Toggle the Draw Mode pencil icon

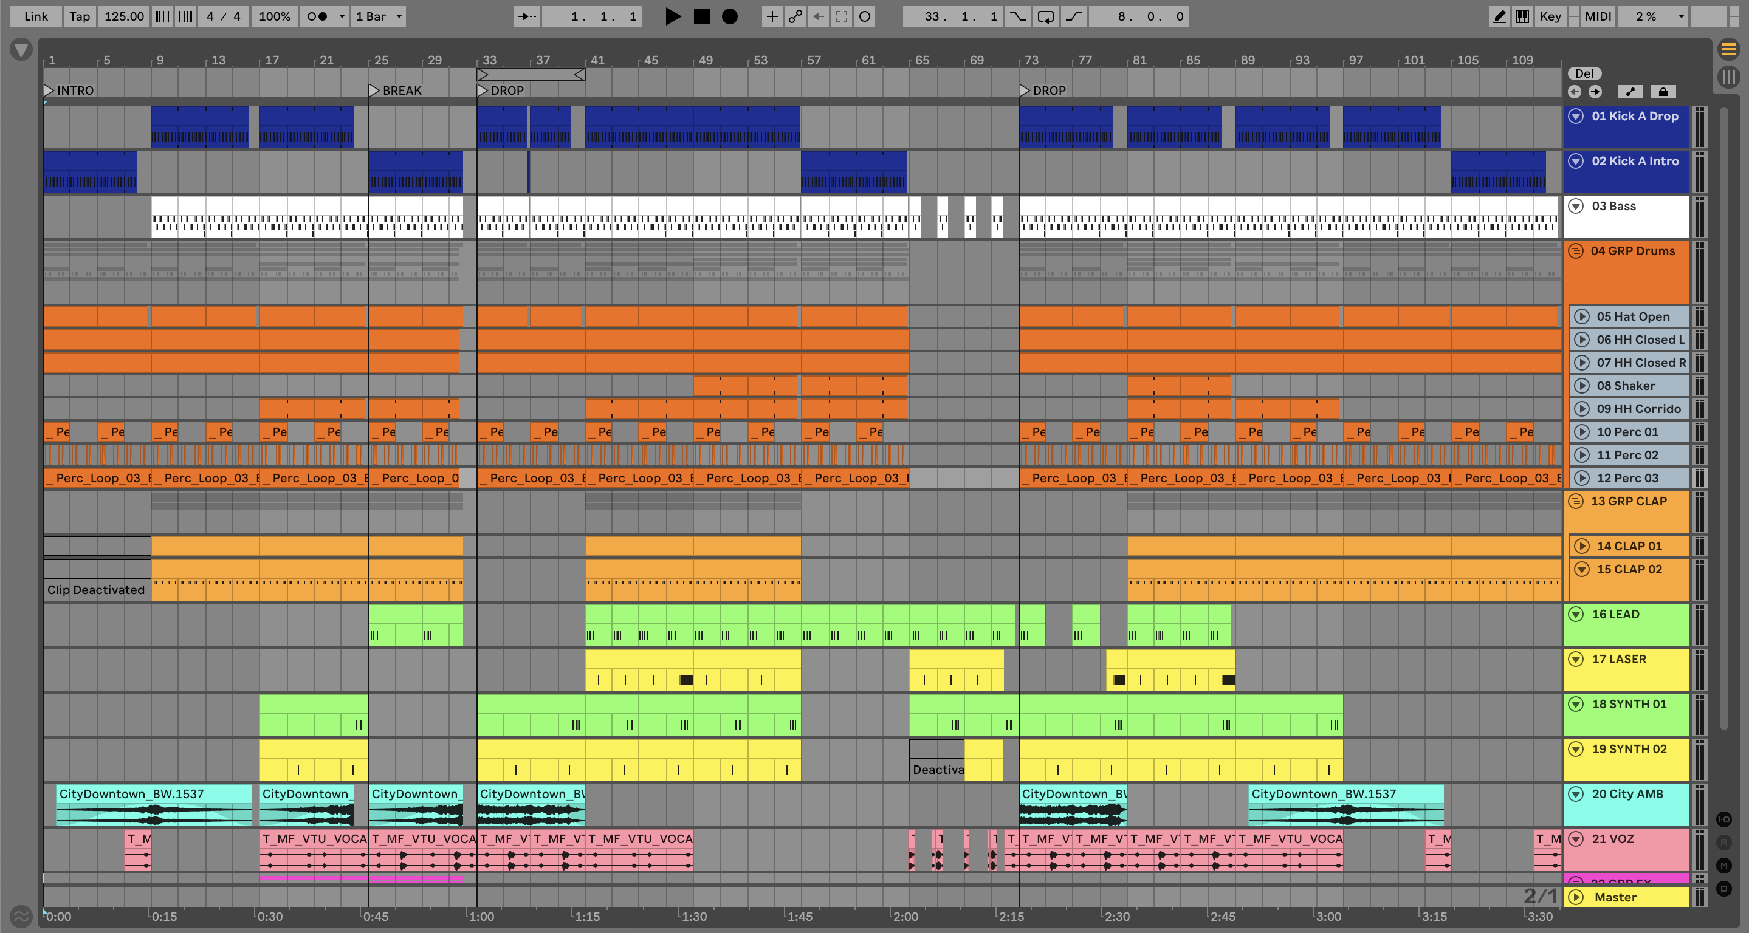[x=1499, y=16]
